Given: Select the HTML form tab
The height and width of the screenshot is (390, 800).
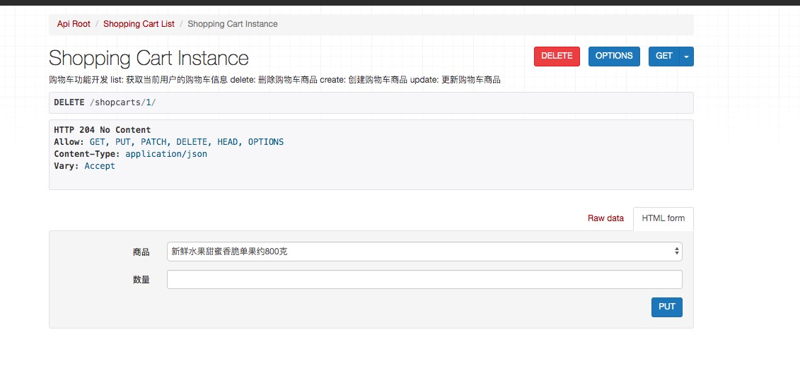Looking at the screenshot, I should 663,218.
